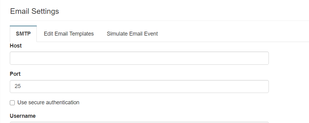
Task: Click the Username field label
Action: click(x=23, y=116)
